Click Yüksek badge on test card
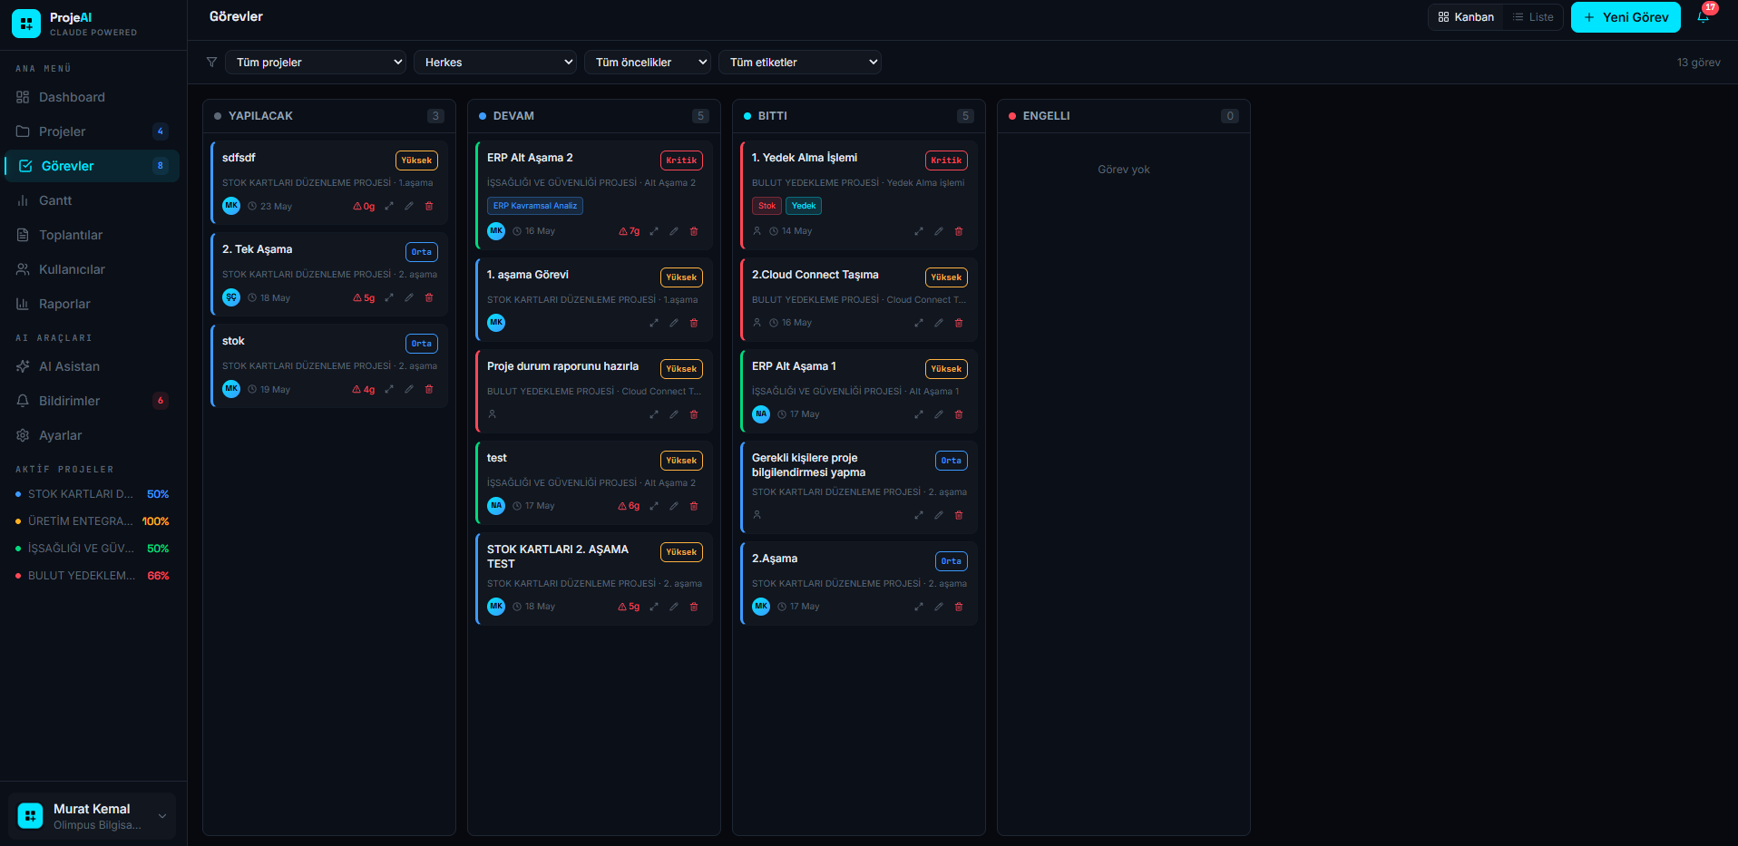 [x=681, y=461]
